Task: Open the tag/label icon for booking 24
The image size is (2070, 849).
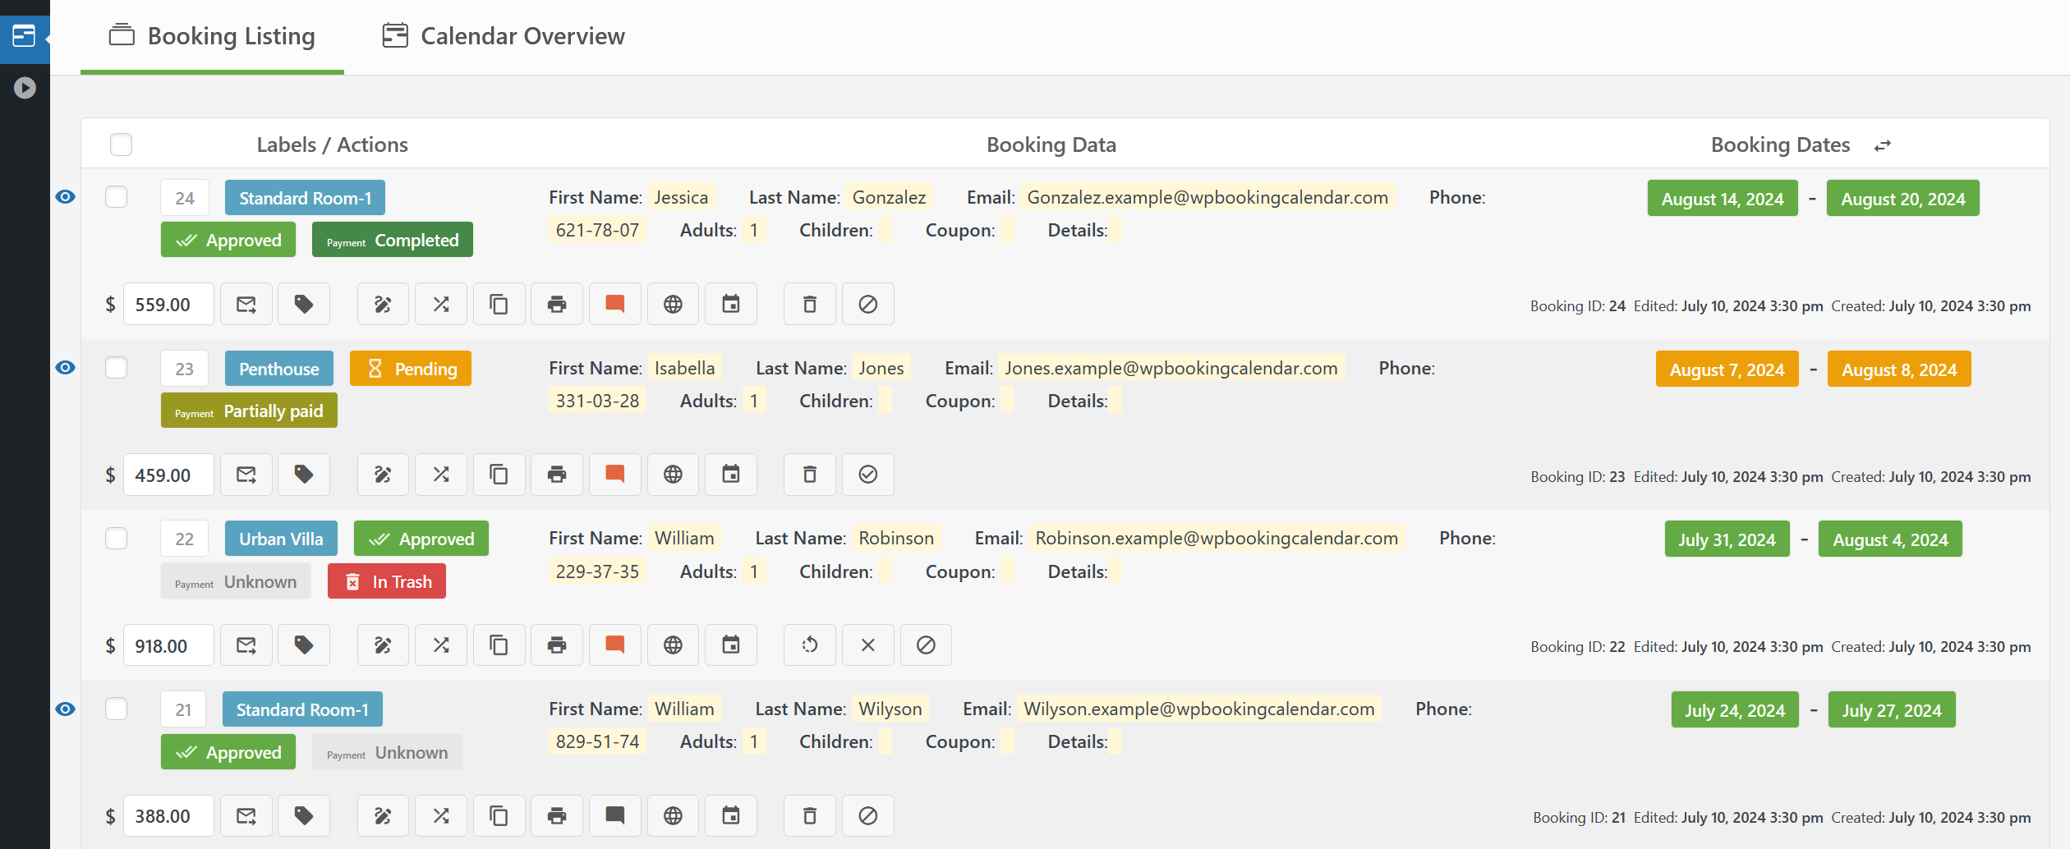Action: (303, 304)
